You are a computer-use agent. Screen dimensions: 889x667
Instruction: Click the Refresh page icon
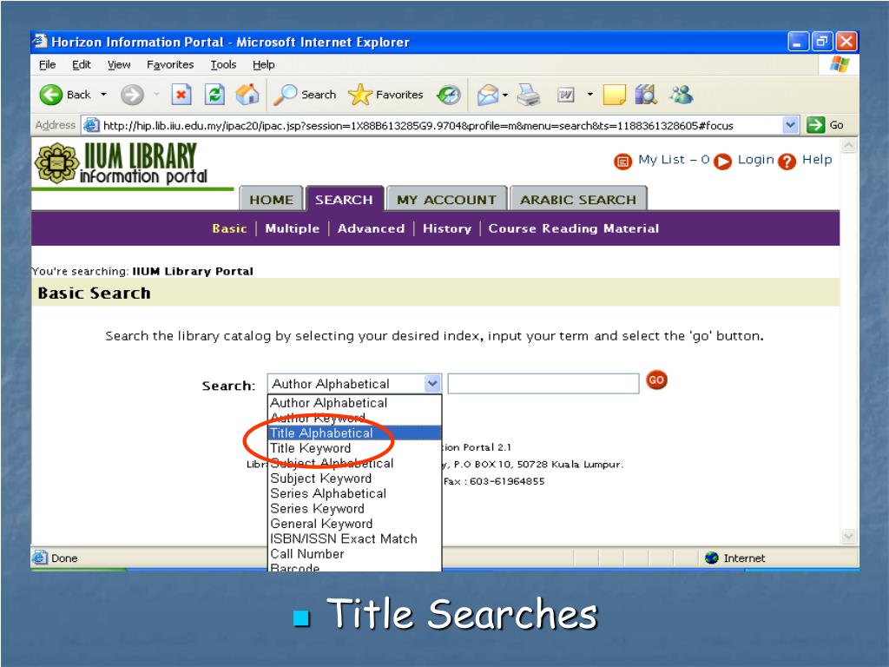214,95
